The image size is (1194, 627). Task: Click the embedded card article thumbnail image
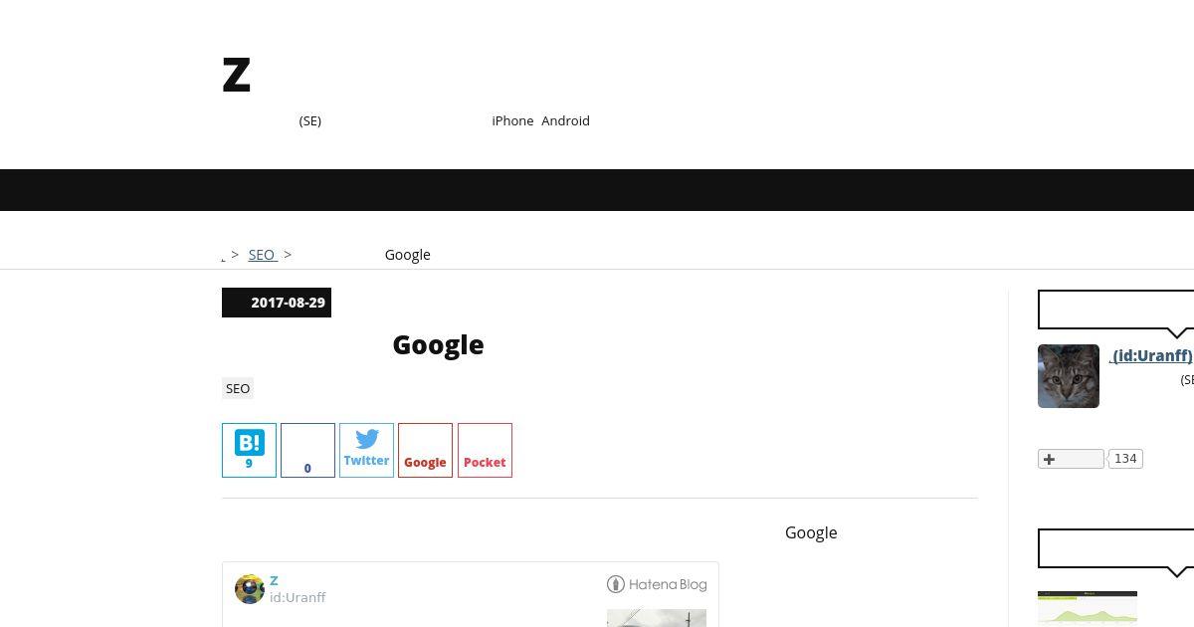pyautogui.click(x=657, y=618)
